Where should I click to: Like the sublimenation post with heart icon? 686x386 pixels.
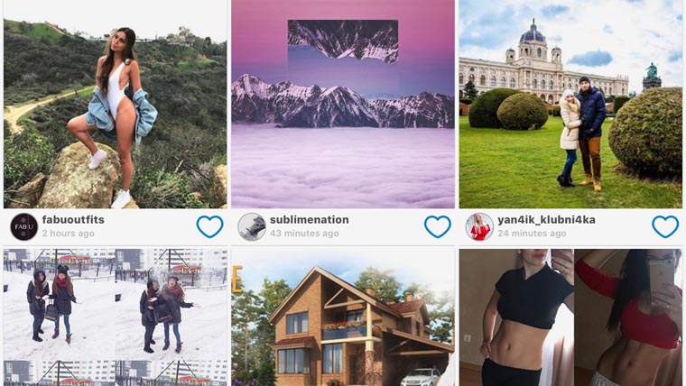coord(438,226)
